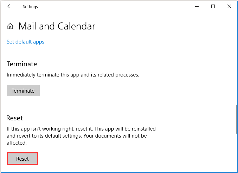Click the word "affected." in Reset description
The height and width of the screenshot is (173, 238).
pyautogui.click(x=17, y=143)
